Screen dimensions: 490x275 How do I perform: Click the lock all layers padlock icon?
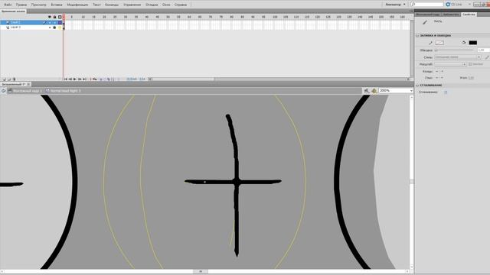point(54,17)
